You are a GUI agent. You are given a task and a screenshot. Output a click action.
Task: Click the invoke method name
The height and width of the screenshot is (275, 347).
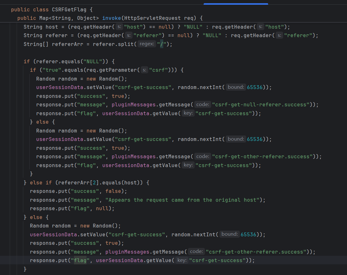coord(111,18)
